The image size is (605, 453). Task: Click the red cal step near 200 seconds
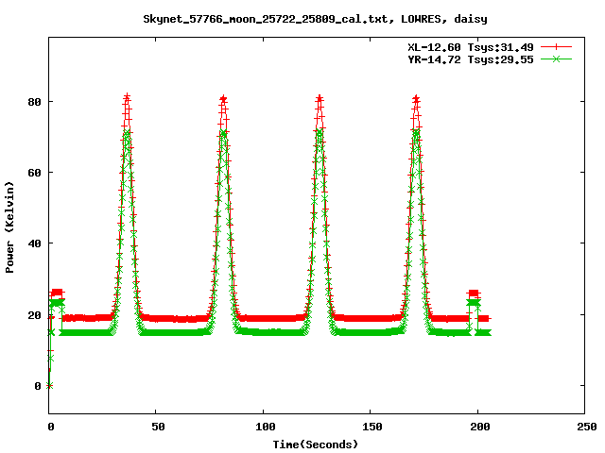[x=474, y=294]
